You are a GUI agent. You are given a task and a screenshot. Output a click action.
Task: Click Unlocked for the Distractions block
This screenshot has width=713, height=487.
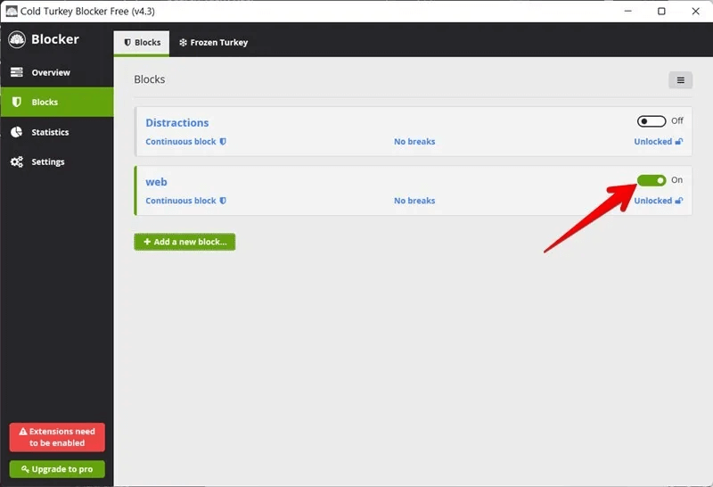659,142
